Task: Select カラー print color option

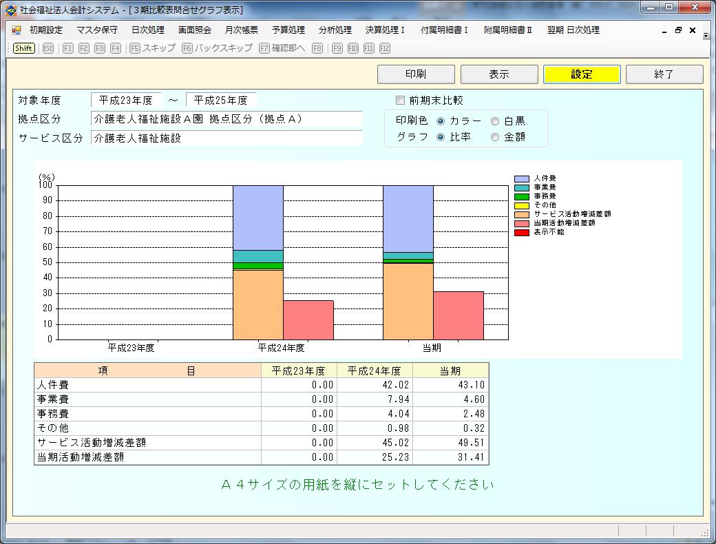Action: 441,121
